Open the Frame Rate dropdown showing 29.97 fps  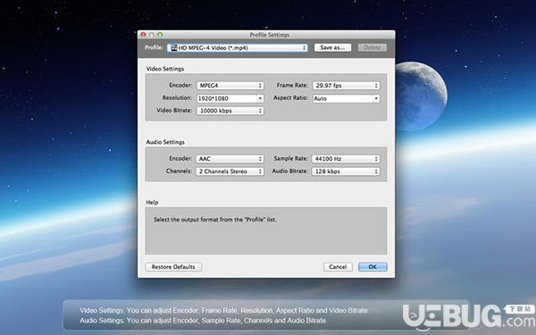point(346,86)
